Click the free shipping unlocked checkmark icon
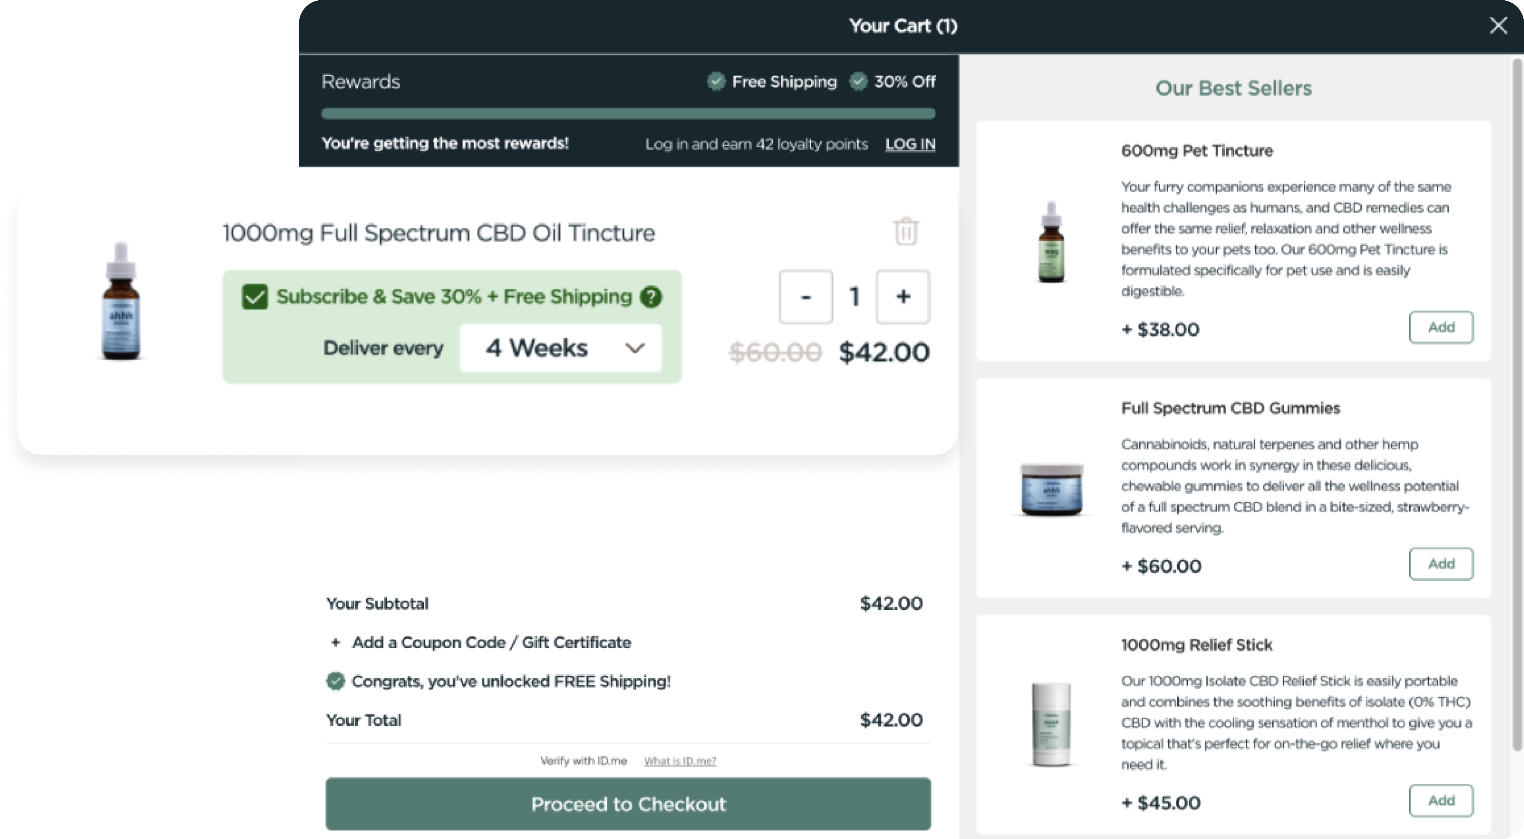1524x839 pixels. (336, 681)
